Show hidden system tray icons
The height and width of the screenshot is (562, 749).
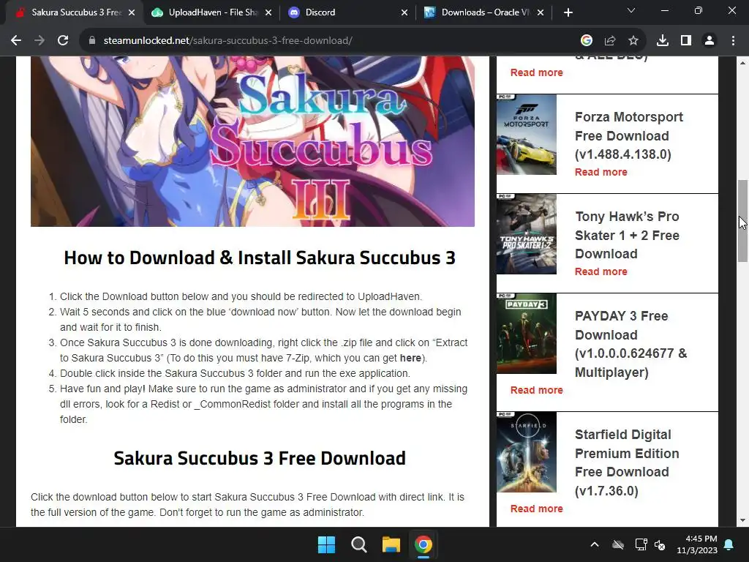(595, 544)
